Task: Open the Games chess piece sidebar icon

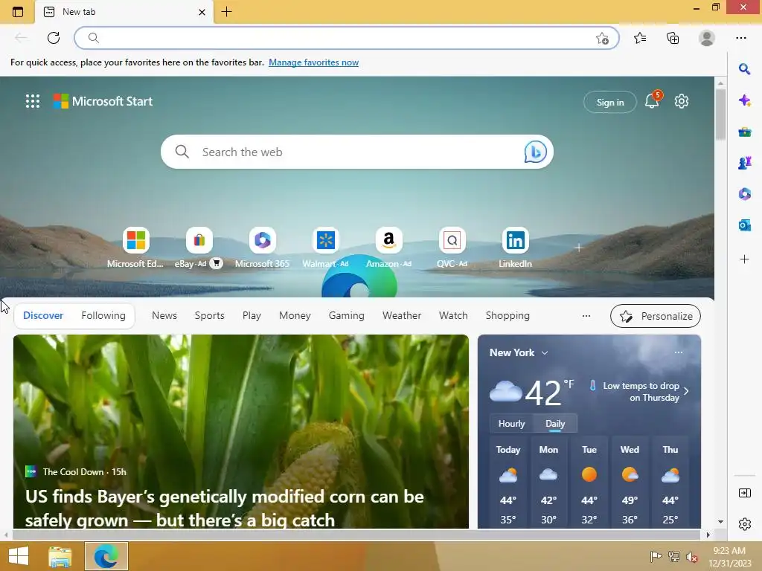Action: click(744, 163)
